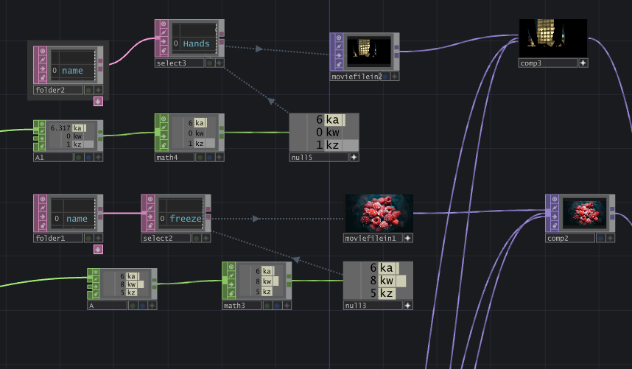Toggle the blue export flag on math3

coord(276,304)
